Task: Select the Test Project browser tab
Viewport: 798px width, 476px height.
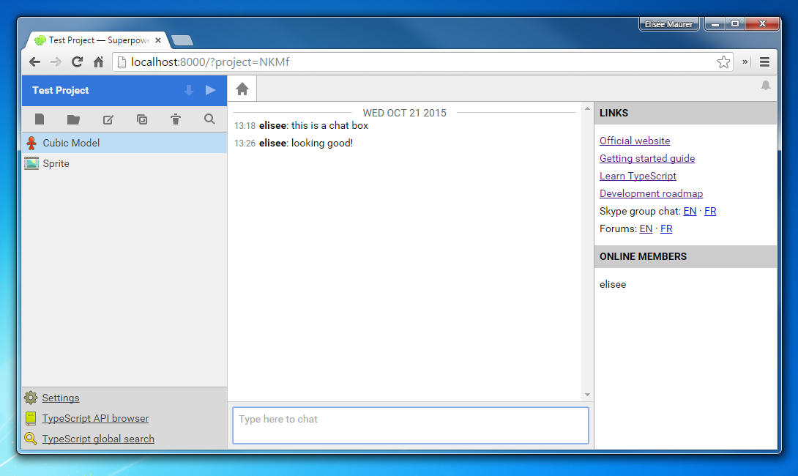Action: click(100, 40)
